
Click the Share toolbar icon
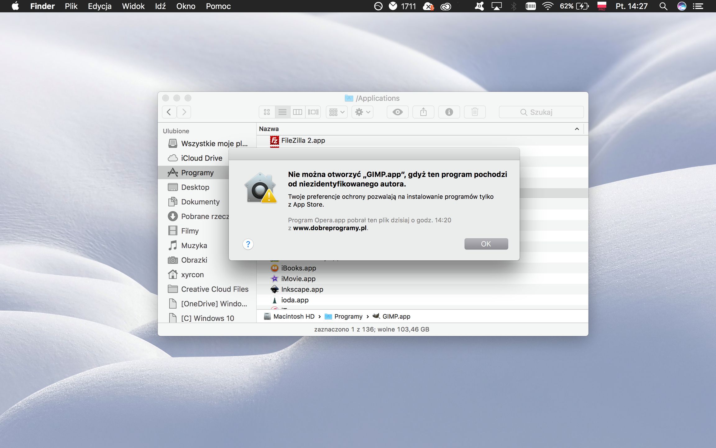pyautogui.click(x=423, y=112)
